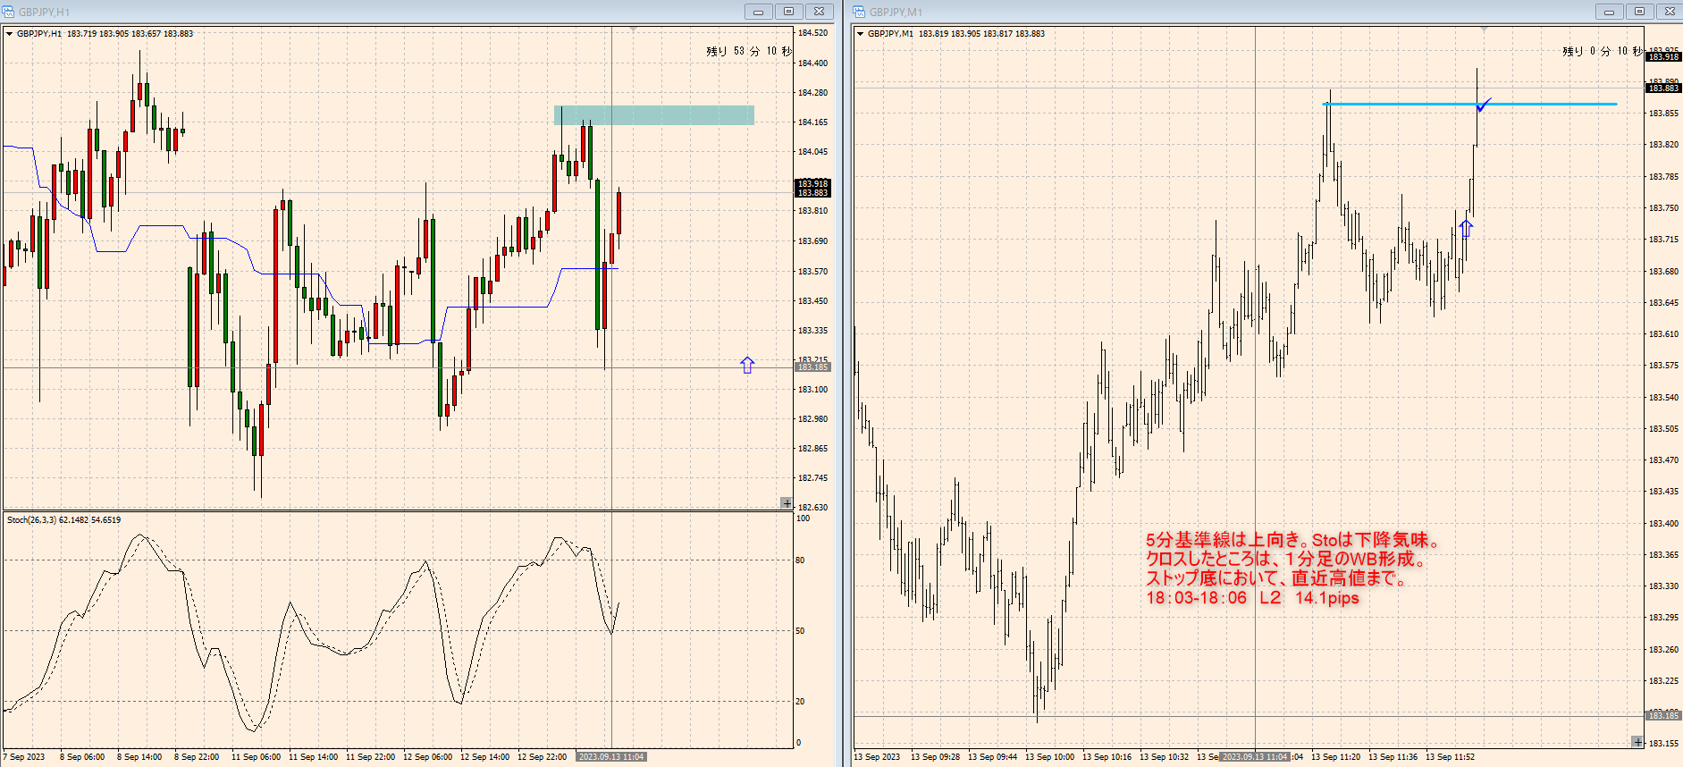Select the teal rectangle zone on the H1 chart
This screenshot has height=767, width=1683.
(x=654, y=115)
